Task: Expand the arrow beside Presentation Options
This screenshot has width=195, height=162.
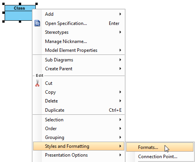Action: [x=120, y=155]
